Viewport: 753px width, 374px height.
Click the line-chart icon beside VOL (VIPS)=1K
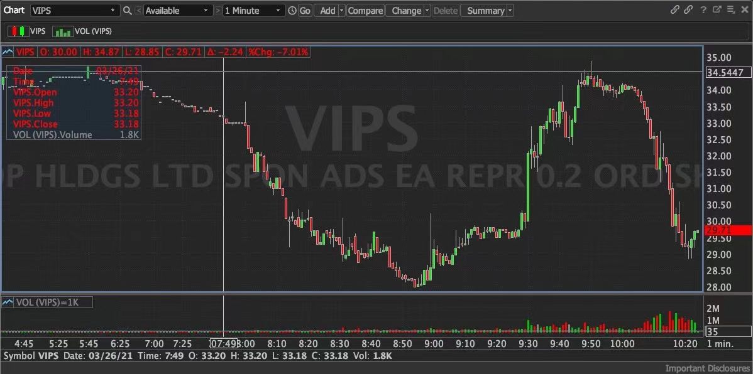8,302
